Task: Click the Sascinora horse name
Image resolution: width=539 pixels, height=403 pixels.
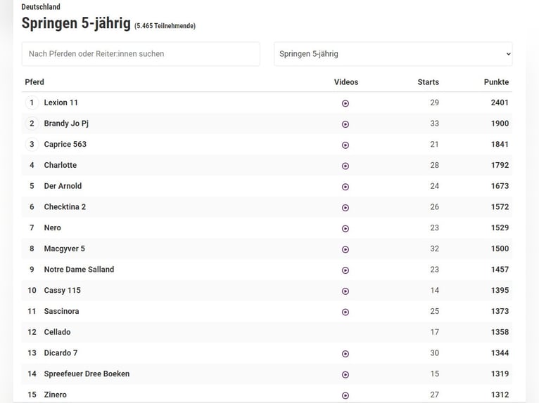Action: 61,311
